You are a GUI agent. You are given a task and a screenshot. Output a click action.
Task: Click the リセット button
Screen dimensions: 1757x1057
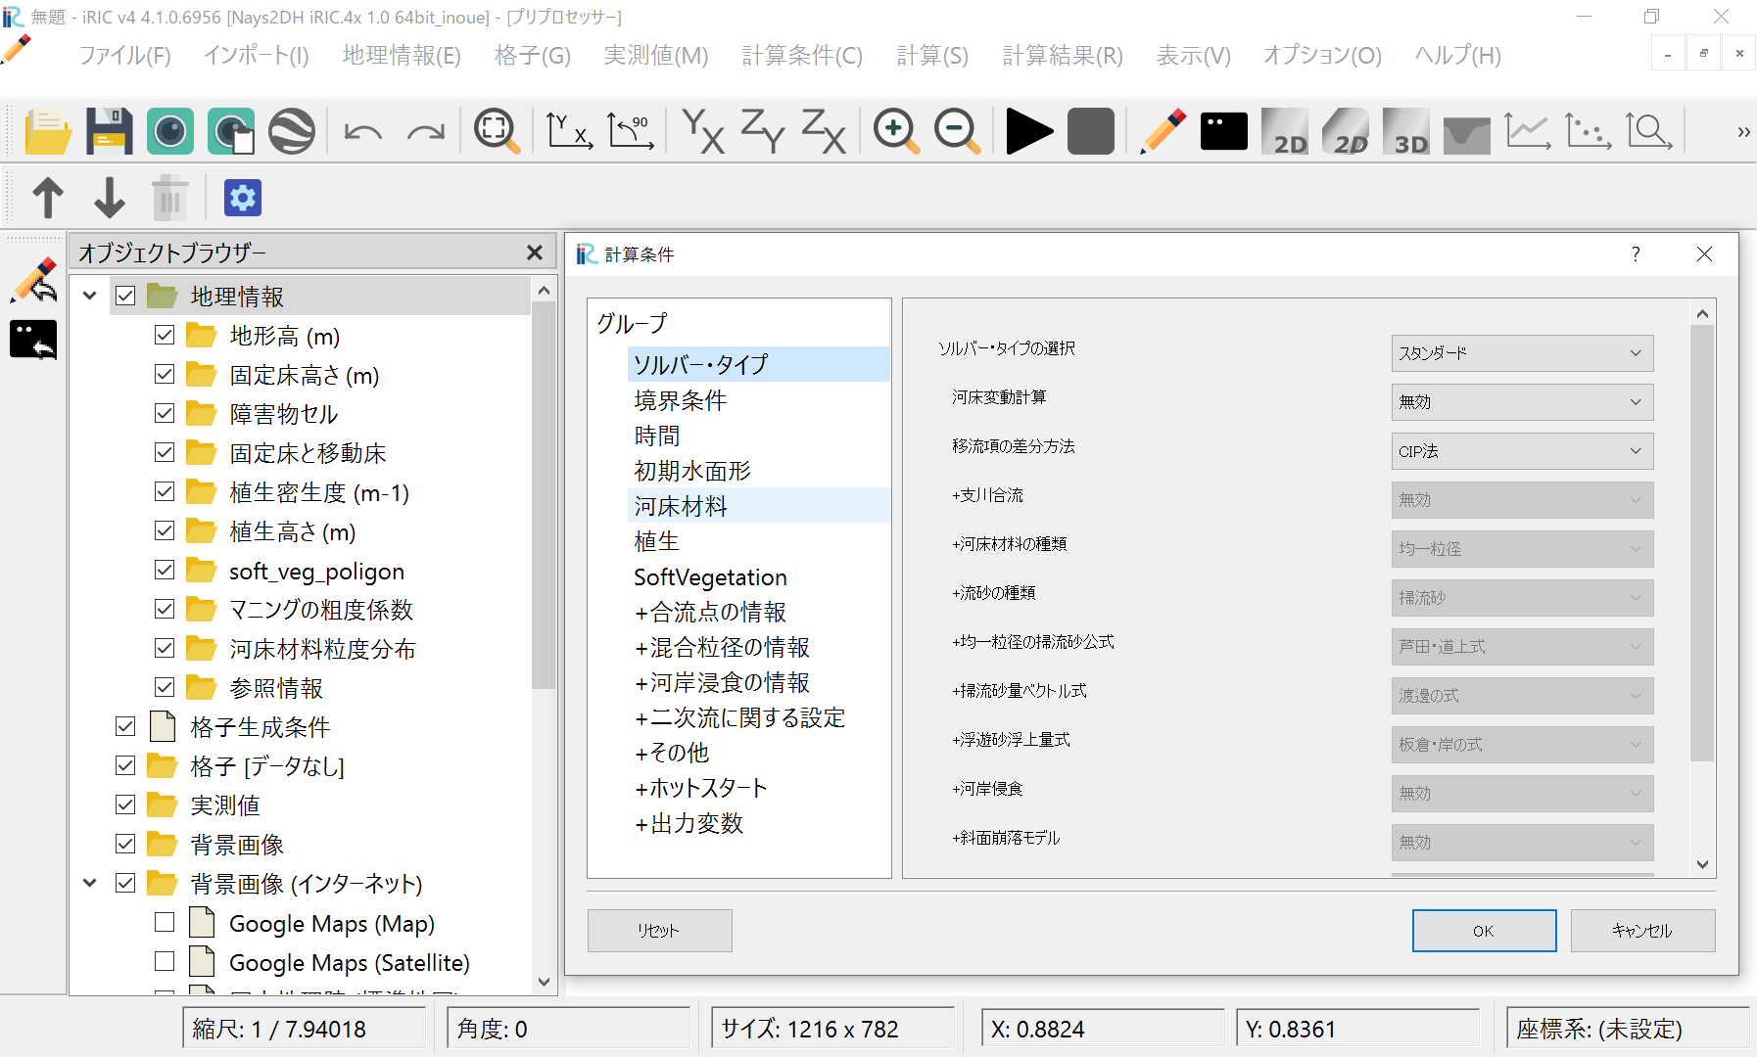coord(659,931)
